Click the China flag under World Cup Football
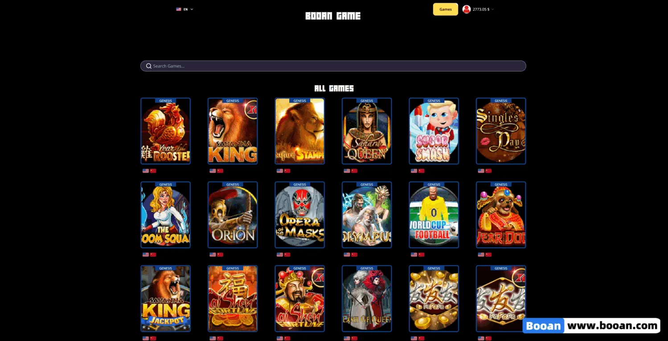This screenshot has height=341, width=668. (421, 255)
